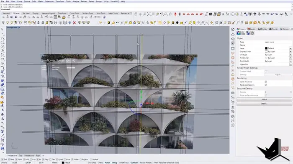The width and height of the screenshot is (293, 164).
Task: Toggle the Quad osnap checkbox
Action: pos(57,159)
